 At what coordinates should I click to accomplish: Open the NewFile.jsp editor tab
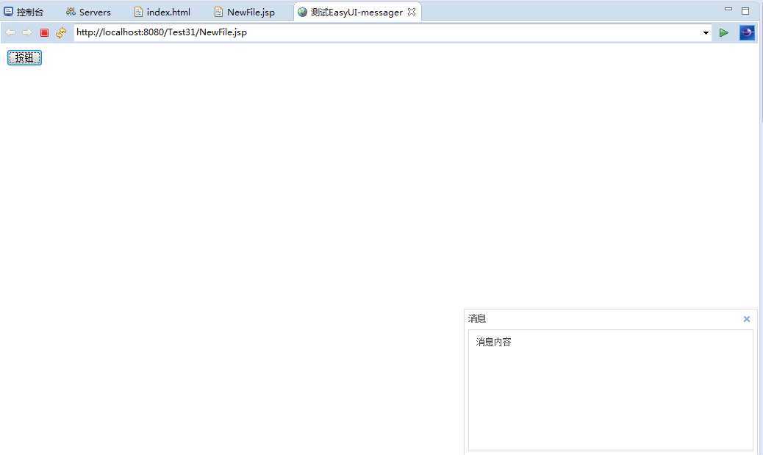[x=245, y=12]
